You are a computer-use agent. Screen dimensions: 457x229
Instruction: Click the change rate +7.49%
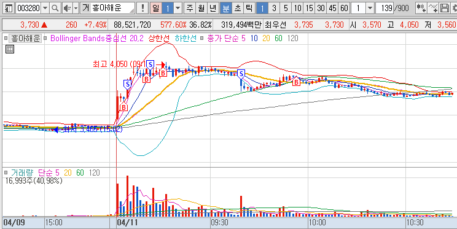[95, 25]
